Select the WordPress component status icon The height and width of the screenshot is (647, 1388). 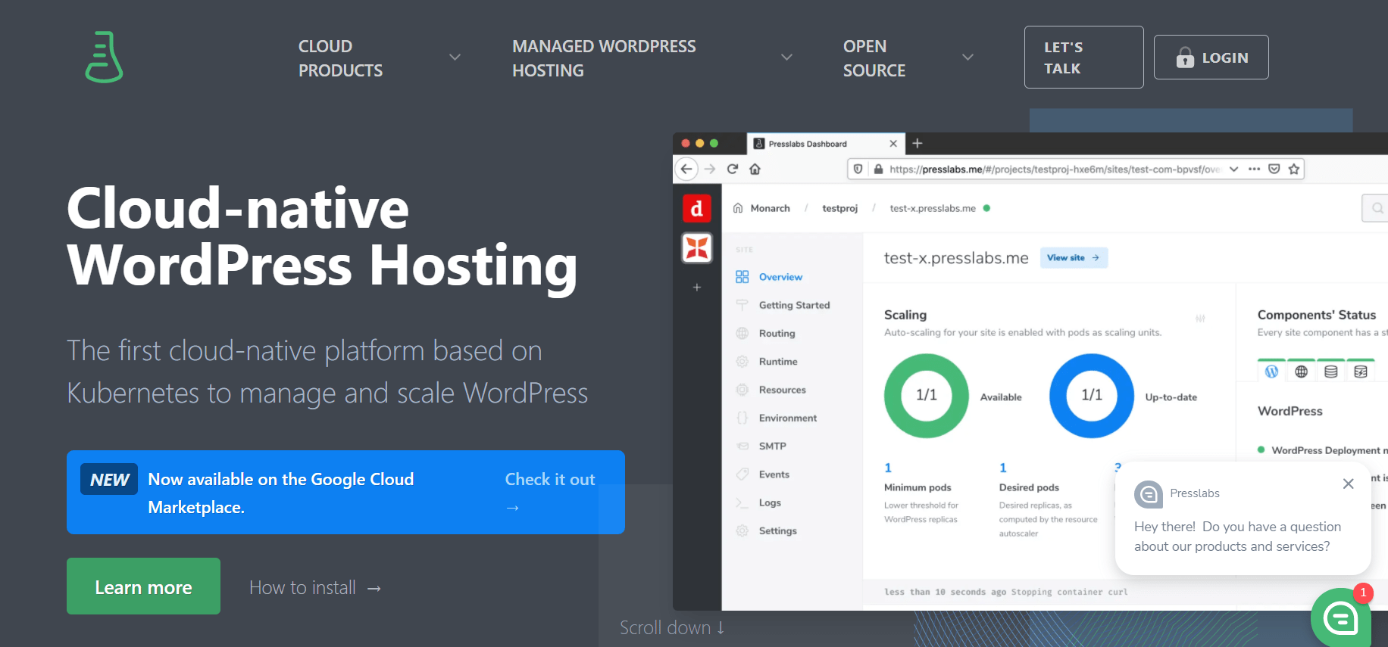(x=1271, y=371)
